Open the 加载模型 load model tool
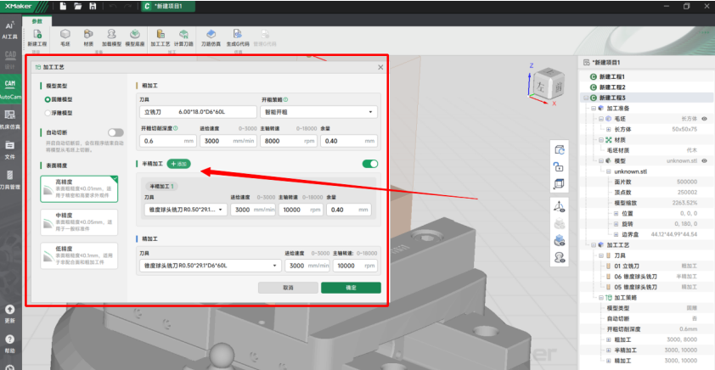The height and width of the screenshot is (370, 715). tap(111, 36)
